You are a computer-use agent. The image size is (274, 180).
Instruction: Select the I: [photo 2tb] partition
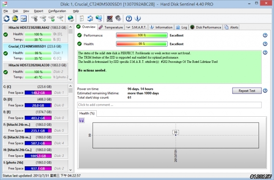(x=36, y=165)
